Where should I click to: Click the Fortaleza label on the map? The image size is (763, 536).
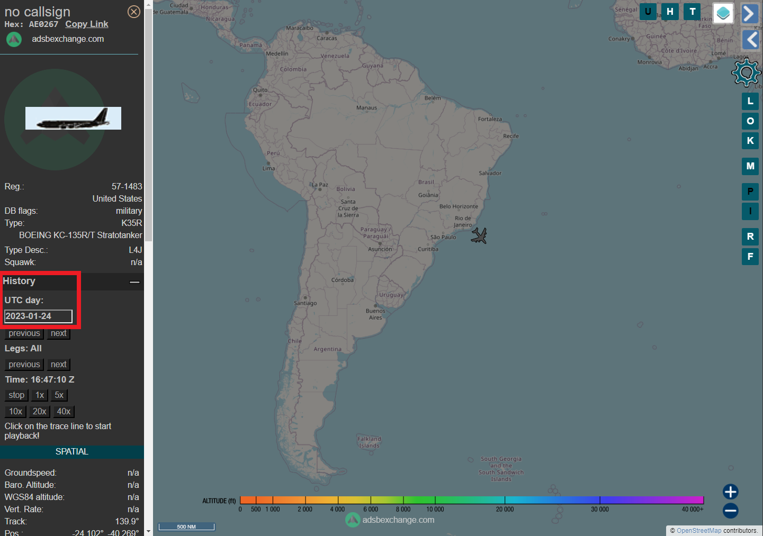(x=490, y=119)
